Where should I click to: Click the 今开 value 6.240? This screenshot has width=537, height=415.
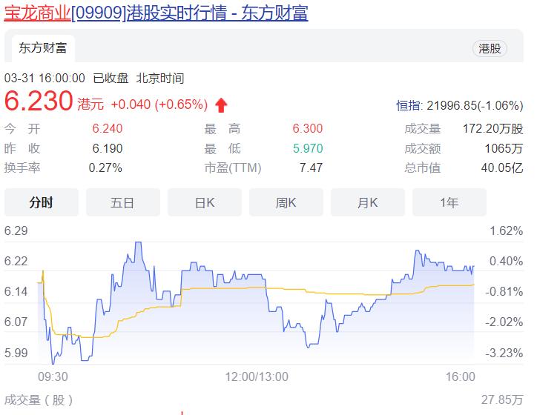click(108, 129)
